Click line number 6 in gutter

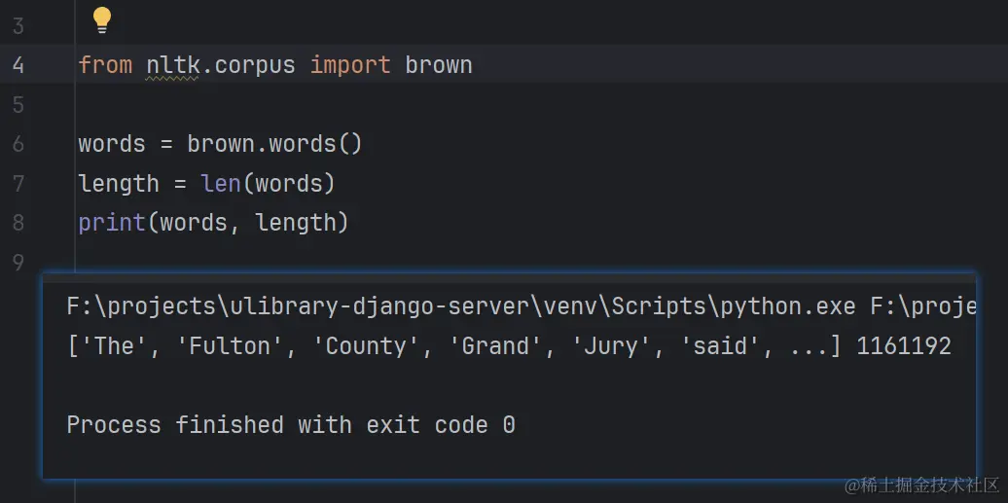(18, 144)
